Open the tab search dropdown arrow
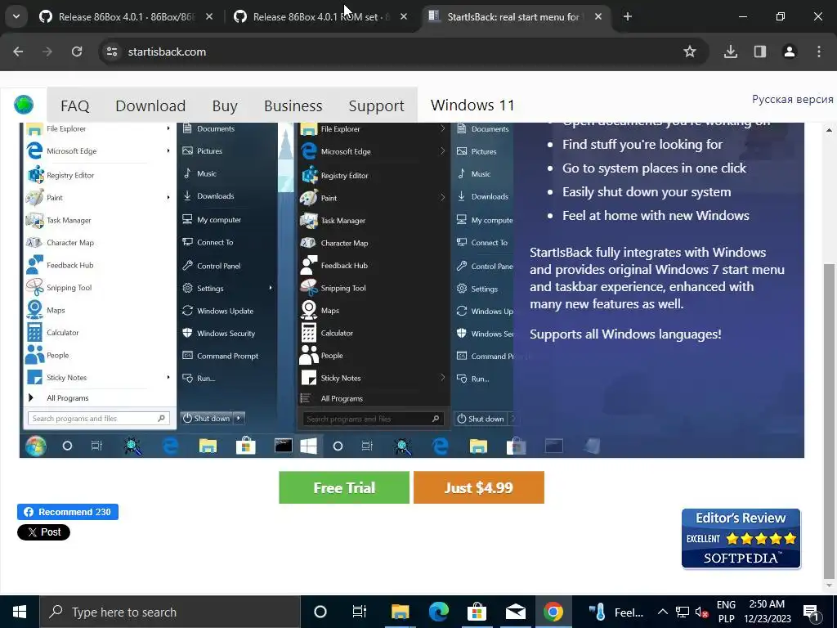837x628 pixels. click(16, 16)
